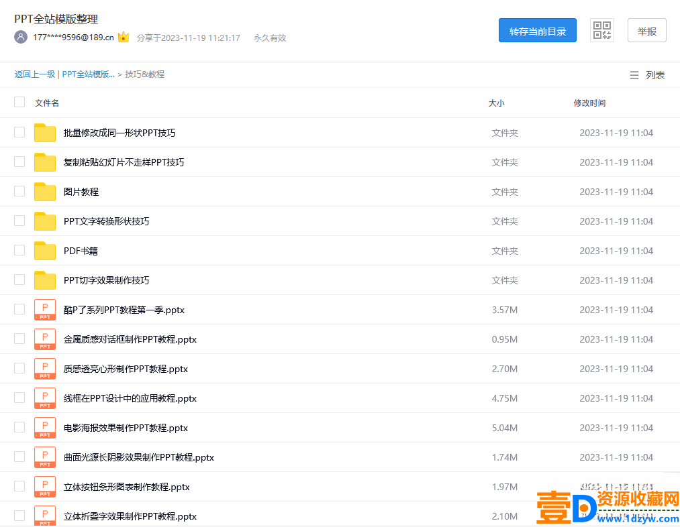Screen dimensions: 680x527
Task: Click PPT file icon for 曲面光源长阴影效果
Action: [x=45, y=457]
